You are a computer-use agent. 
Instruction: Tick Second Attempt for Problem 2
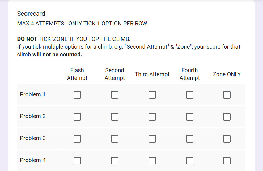point(115,117)
